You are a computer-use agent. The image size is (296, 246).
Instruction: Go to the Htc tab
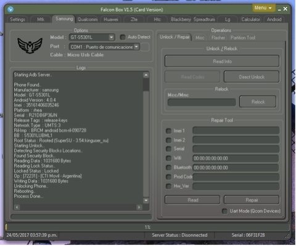click(157, 20)
